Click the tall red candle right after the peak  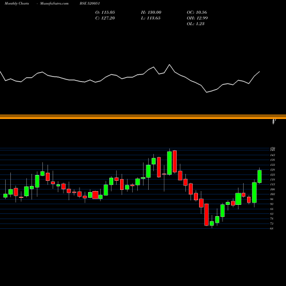(x=174, y=161)
